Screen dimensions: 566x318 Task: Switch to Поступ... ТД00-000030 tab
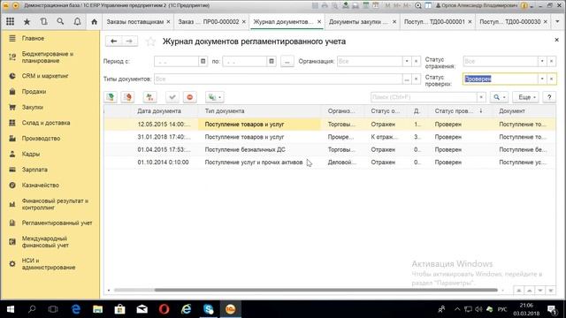coord(509,21)
